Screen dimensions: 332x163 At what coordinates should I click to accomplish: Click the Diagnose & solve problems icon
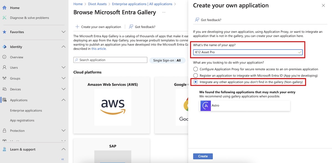pyautogui.click(x=4, y=18)
